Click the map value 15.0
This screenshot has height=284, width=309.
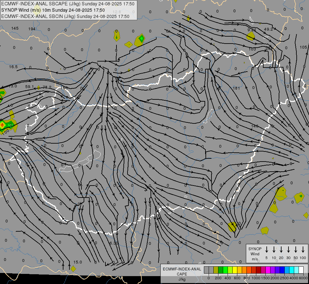tap(78, 262)
